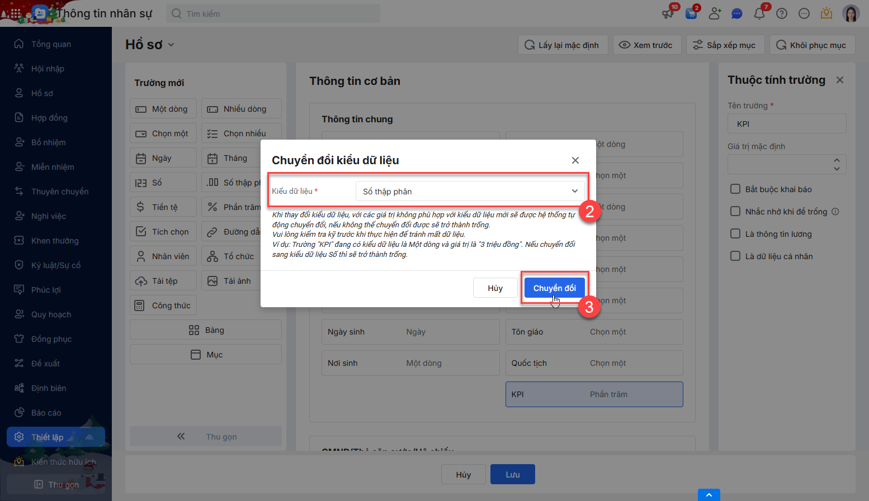Tick Bắt buộc khai báo checkbox
869x501 pixels.
tap(735, 189)
